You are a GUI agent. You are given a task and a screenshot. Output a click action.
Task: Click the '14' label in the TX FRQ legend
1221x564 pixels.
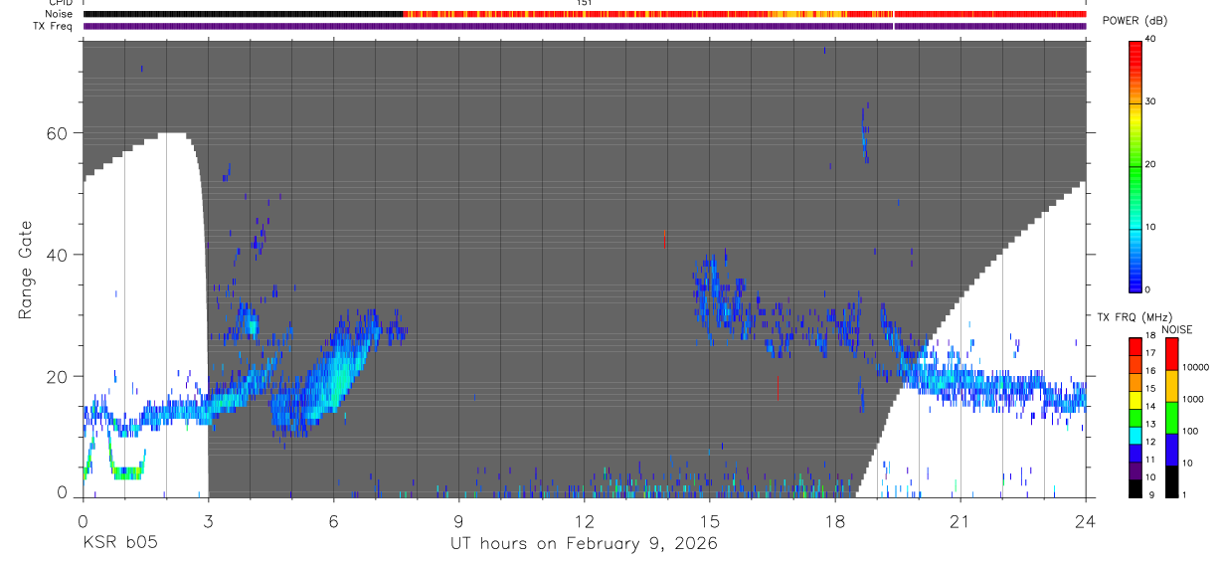(x=1150, y=407)
